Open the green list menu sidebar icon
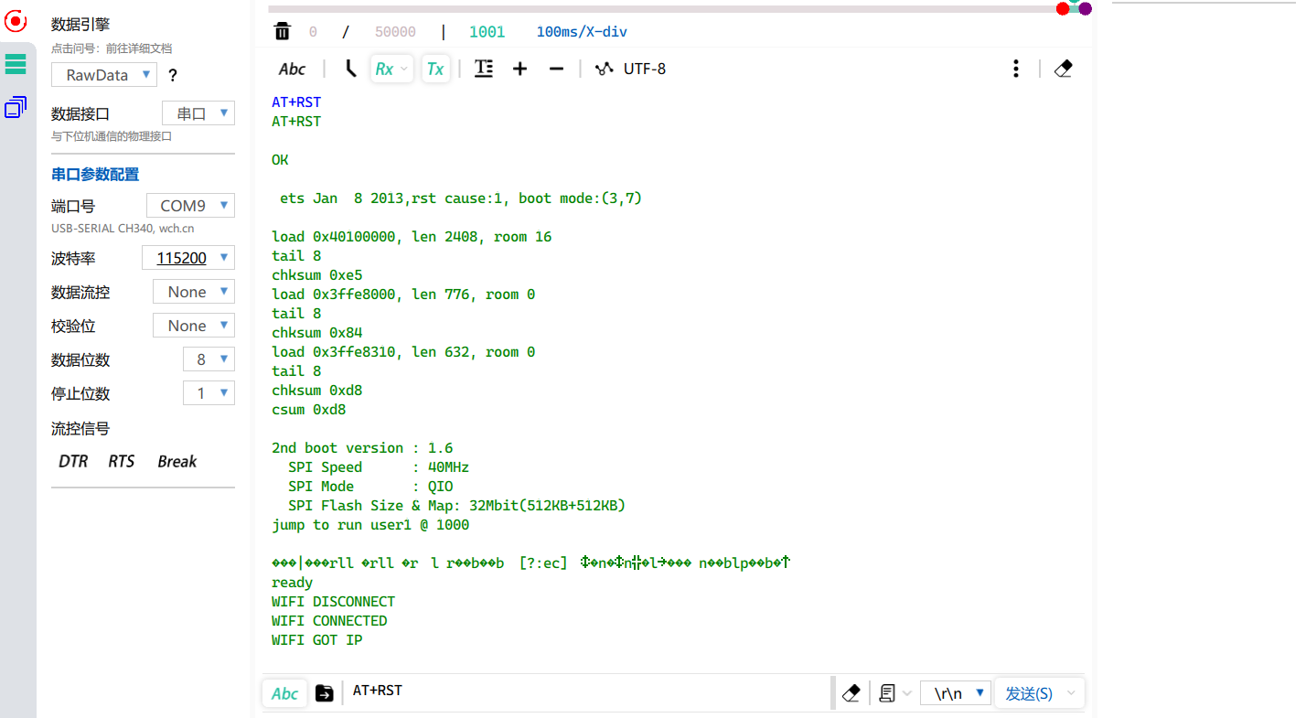The height and width of the screenshot is (718, 1306). (16, 64)
